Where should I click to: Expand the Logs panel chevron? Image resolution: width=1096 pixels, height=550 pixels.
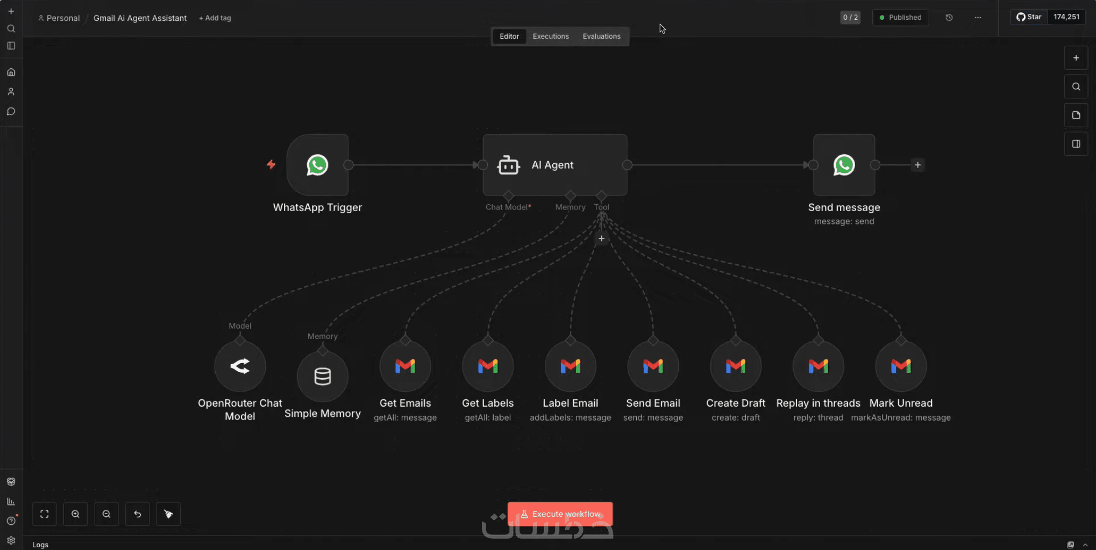pos(1085,545)
